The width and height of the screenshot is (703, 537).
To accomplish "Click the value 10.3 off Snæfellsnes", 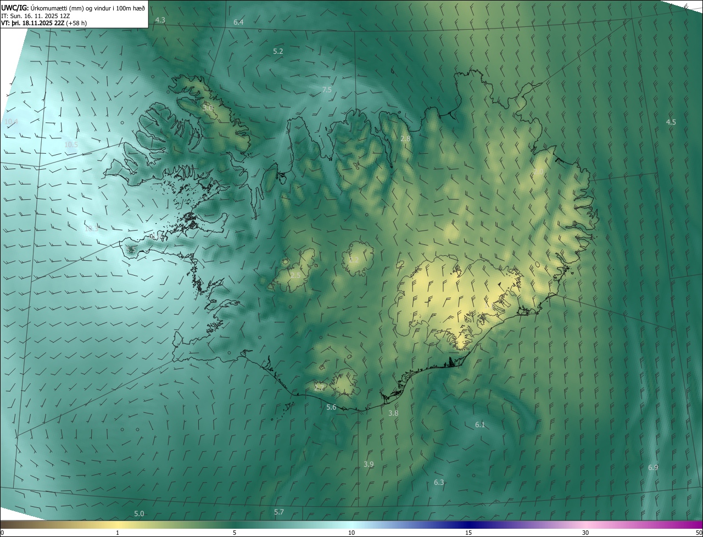I will 91,228.
